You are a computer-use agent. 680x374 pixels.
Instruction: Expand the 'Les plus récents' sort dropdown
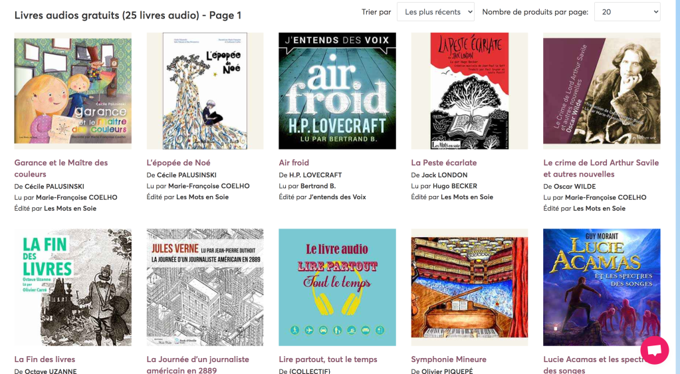point(435,12)
